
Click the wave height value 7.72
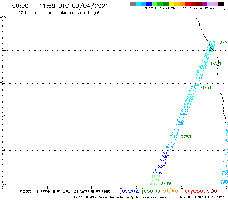point(173,140)
